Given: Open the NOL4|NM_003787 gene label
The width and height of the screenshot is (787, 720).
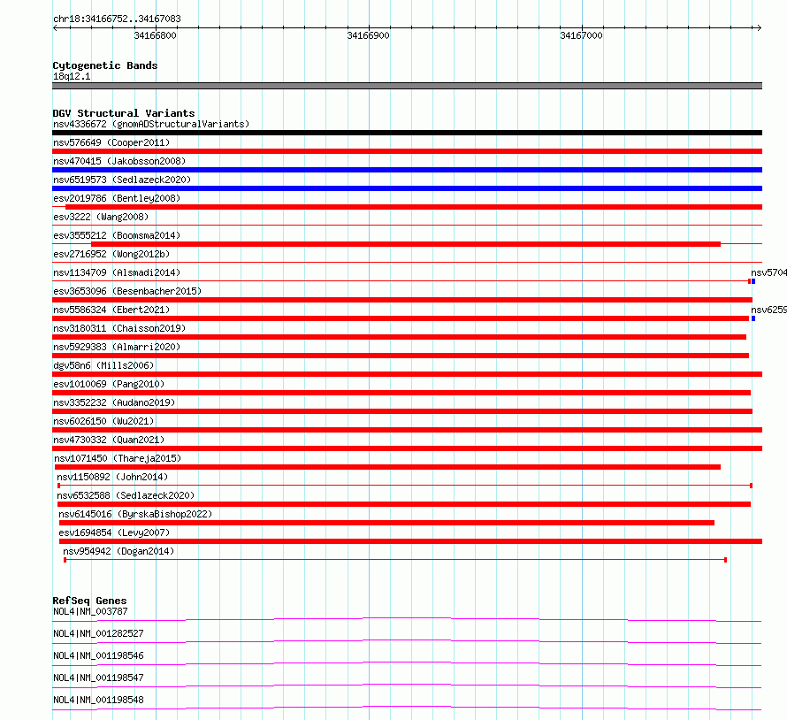Looking at the screenshot, I should (90, 611).
